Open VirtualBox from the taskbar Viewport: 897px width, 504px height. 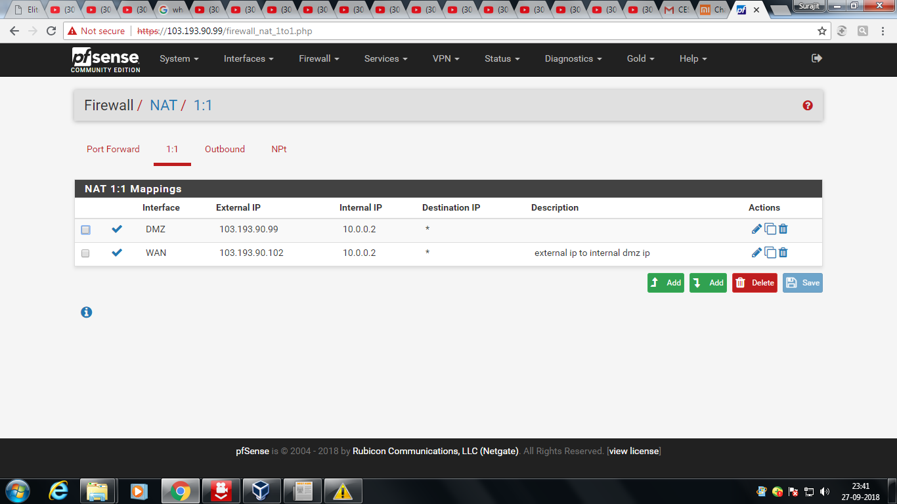[262, 491]
